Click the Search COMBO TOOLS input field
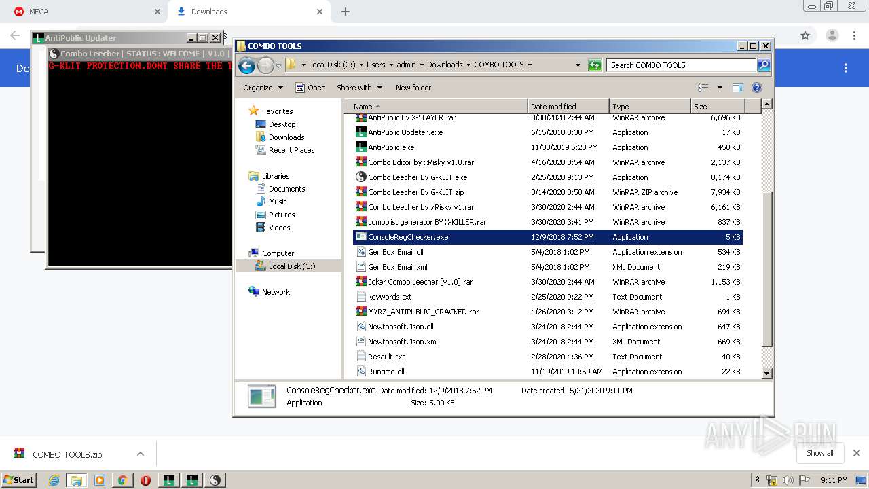The image size is (869, 489). (681, 65)
